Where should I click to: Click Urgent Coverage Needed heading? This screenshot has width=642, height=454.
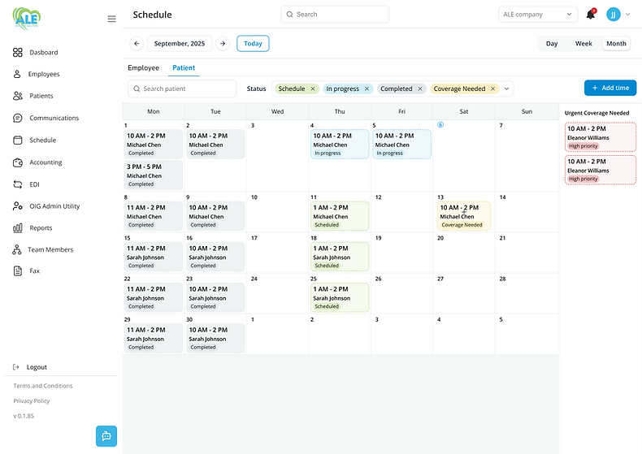pos(596,113)
